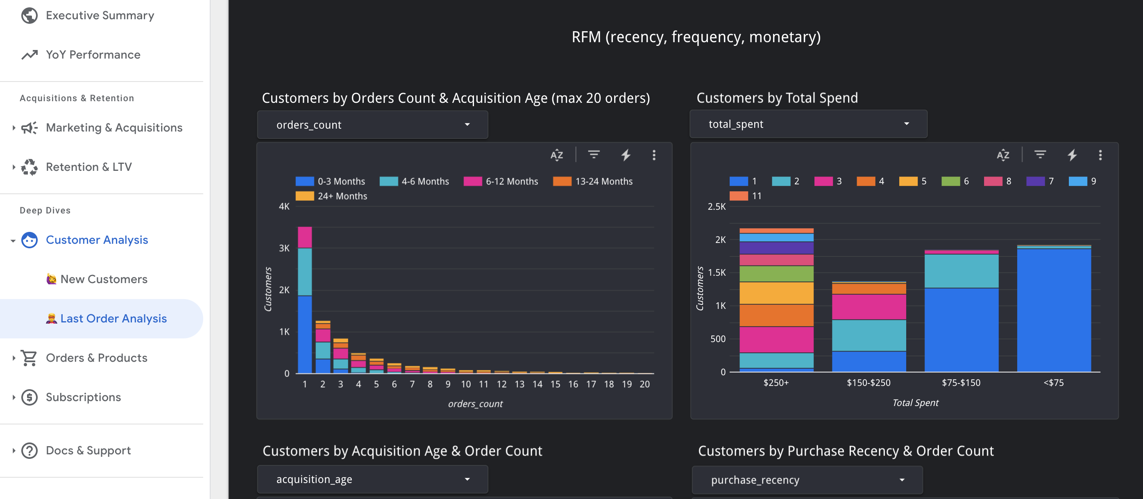The height and width of the screenshot is (499, 1143).
Task: Go to Last Order Analysis page
Action: tap(113, 318)
